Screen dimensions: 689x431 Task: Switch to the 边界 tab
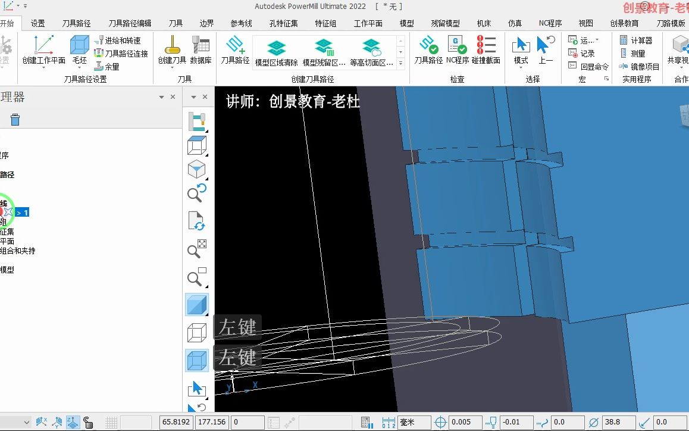[x=206, y=23]
